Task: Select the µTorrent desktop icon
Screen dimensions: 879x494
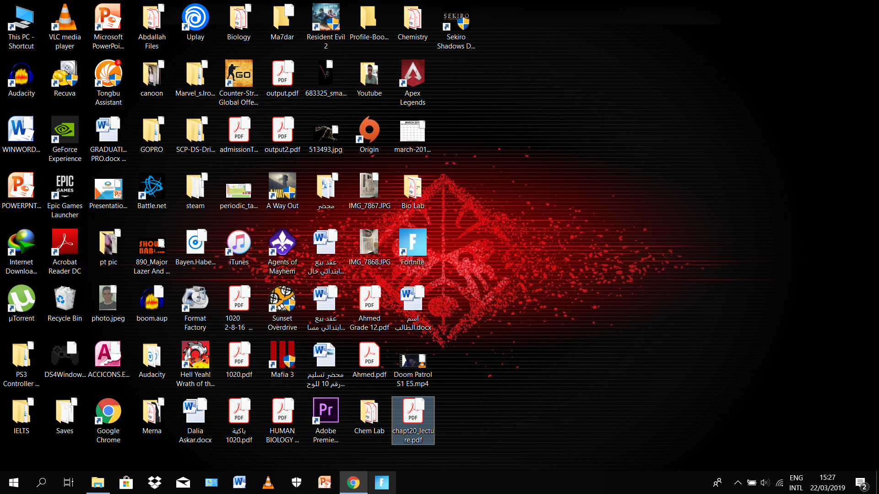Action: pos(21,299)
